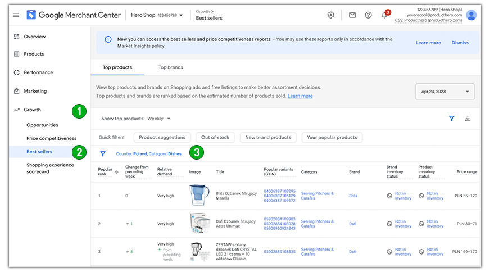Click ZESTAW product inventory status icon
The width and height of the screenshot is (490, 272).
click(421, 252)
